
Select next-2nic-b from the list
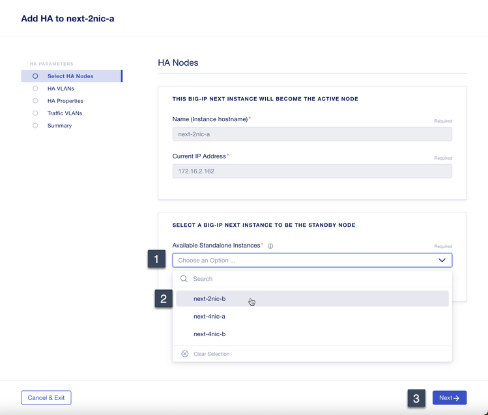click(x=210, y=299)
